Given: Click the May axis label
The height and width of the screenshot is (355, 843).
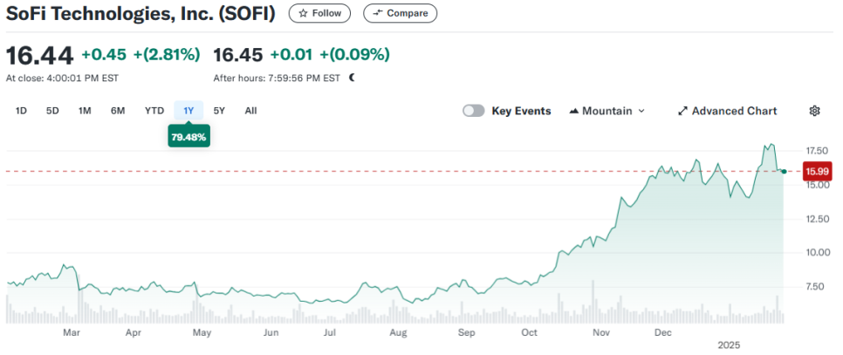Looking at the screenshot, I should click(x=202, y=333).
